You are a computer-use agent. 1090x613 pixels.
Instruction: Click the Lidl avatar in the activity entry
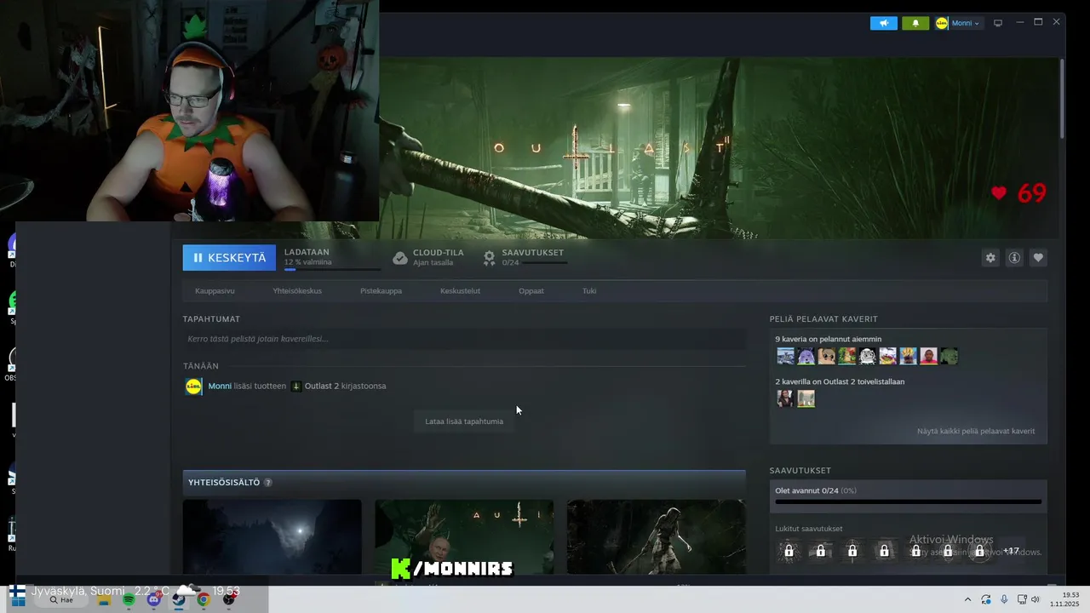pos(193,387)
